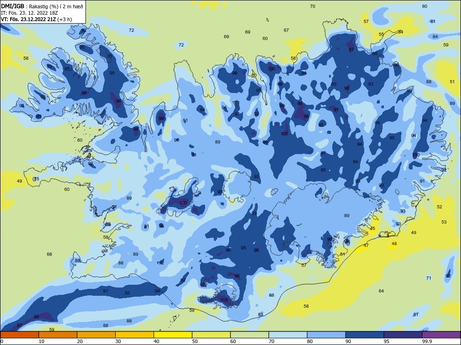Click the amber 20–30 legend swatch

point(96,335)
